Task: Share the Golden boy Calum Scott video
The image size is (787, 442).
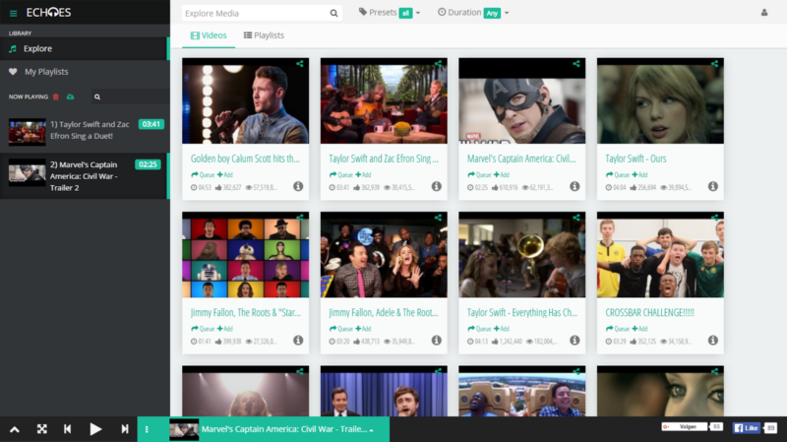Action: pos(300,64)
